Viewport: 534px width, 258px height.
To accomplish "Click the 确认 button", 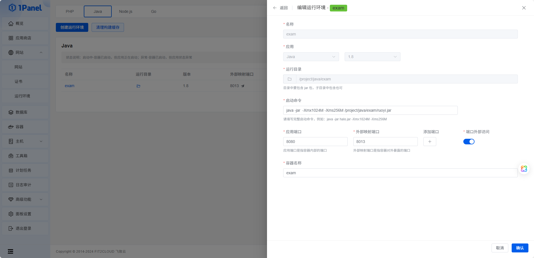I will [520, 248].
